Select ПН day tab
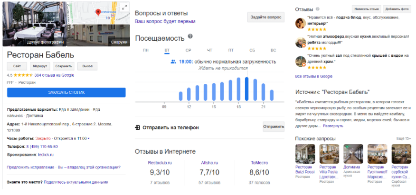416x195 pixels. pyautogui.click(x=146, y=50)
